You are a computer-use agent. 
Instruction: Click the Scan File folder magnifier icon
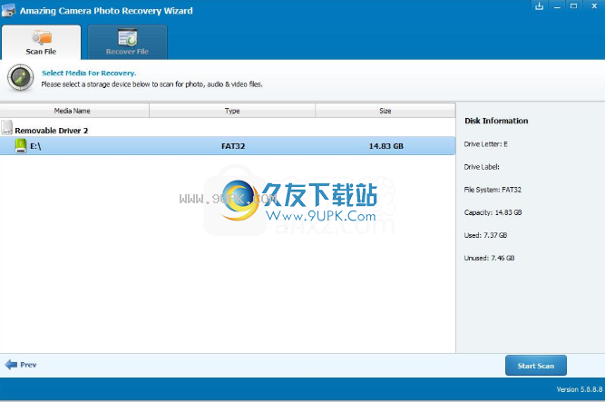[42, 37]
